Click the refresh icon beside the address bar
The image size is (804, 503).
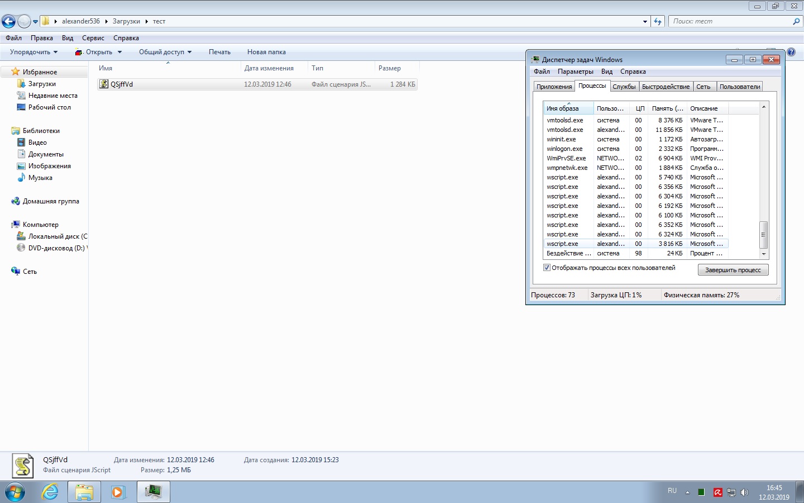(658, 21)
